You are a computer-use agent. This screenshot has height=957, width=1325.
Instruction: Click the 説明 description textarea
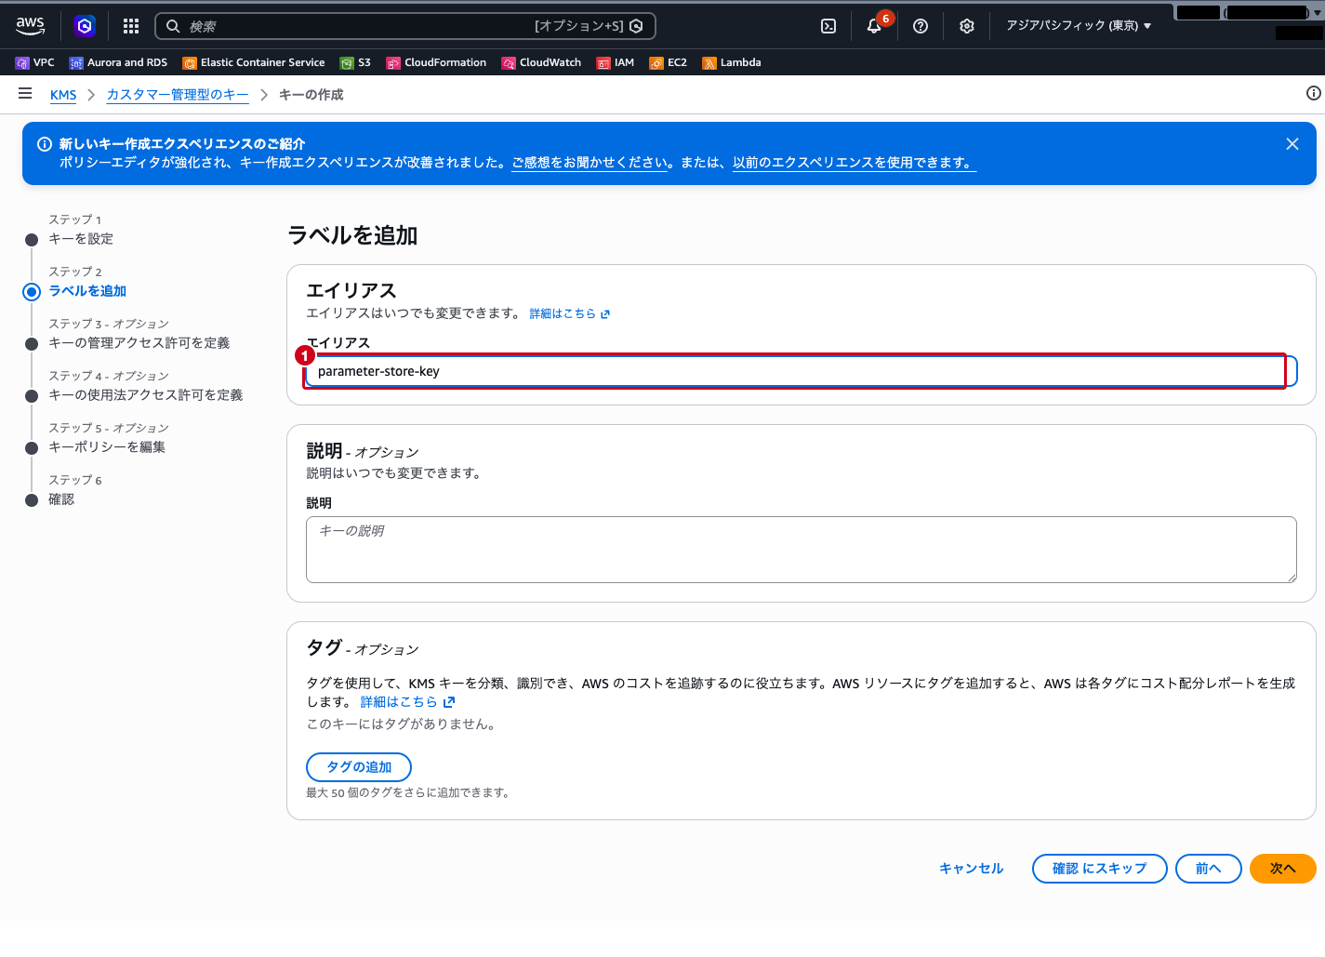802,550
